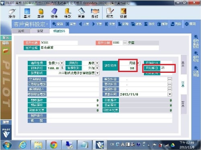Jump to last record with 末筆

[110, 24]
